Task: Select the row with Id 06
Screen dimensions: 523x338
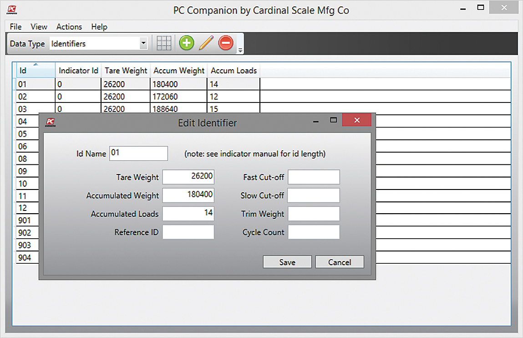Action: pos(27,146)
